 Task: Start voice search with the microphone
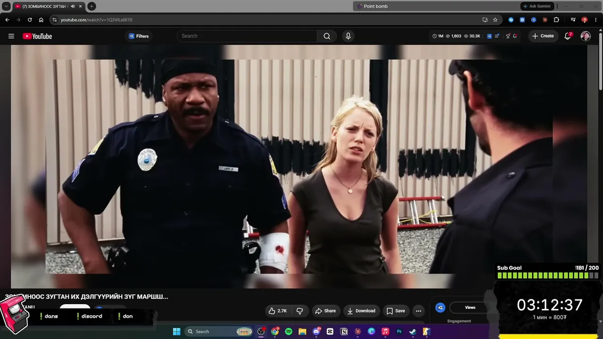point(348,36)
